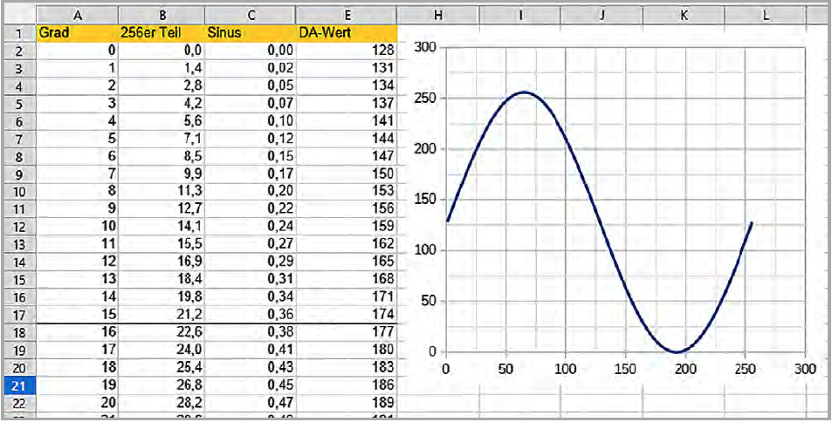Select cell with DA-Wert 159
Image resolution: width=832 pixels, height=422 pixels.
pos(347,227)
